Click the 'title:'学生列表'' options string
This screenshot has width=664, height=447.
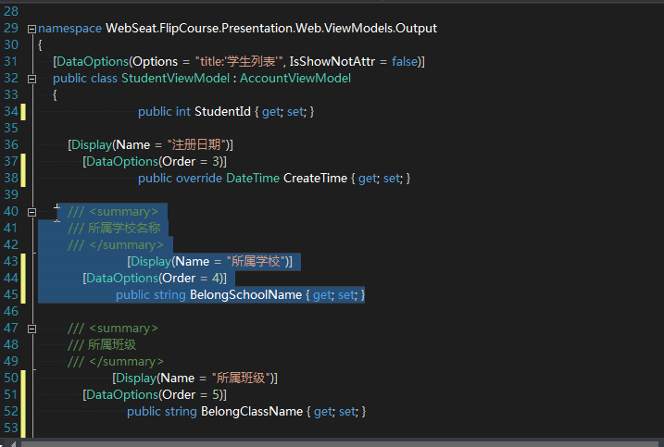click(x=239, y=62)
